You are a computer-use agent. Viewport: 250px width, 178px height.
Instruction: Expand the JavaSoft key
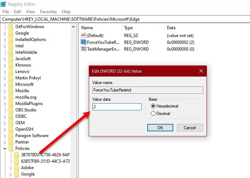pos(5,59)
